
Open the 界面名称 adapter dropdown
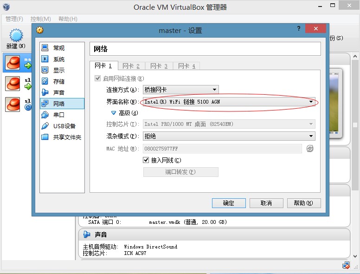(x=229, y=102)
